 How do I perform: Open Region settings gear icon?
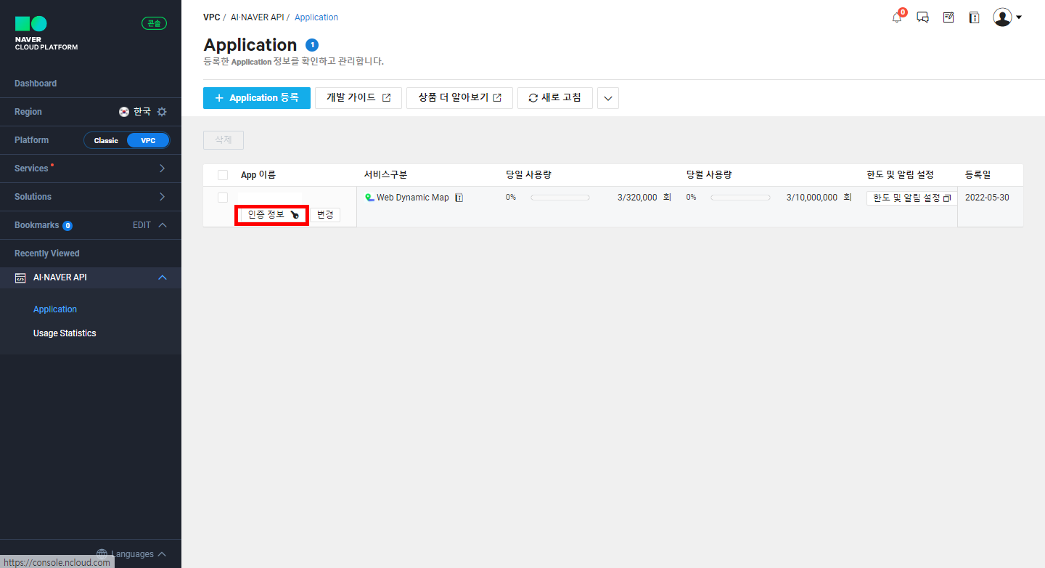point(162,112)
